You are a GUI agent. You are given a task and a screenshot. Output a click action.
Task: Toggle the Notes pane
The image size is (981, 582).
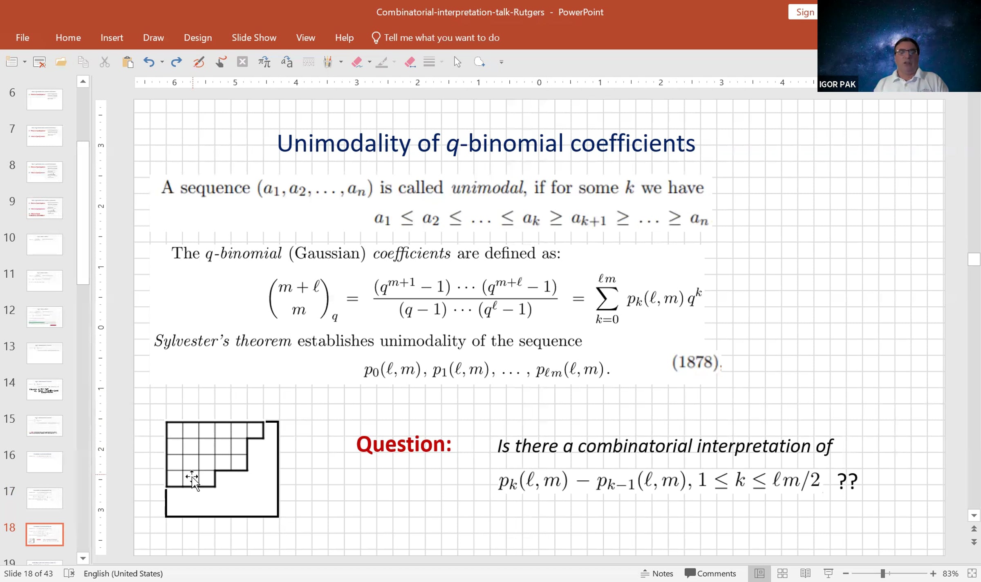657,573
